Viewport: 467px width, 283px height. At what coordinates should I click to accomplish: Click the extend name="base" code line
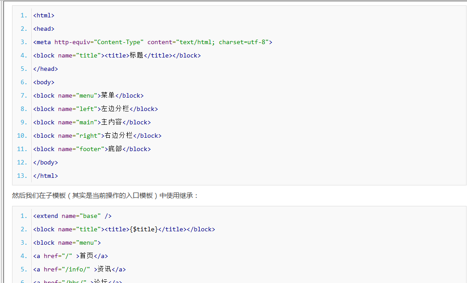pos(72,216)
